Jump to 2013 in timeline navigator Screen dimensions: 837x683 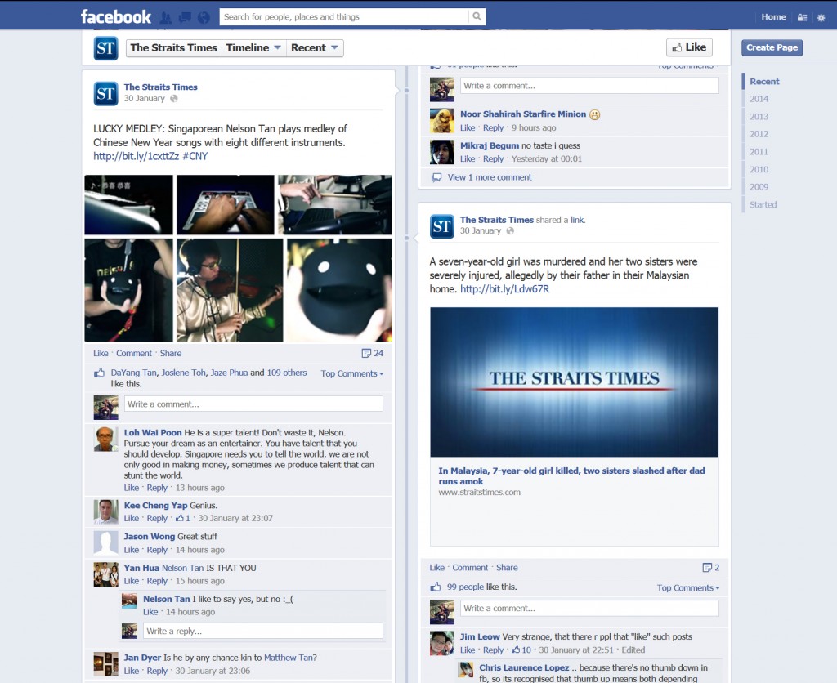(x=759, y=117)
